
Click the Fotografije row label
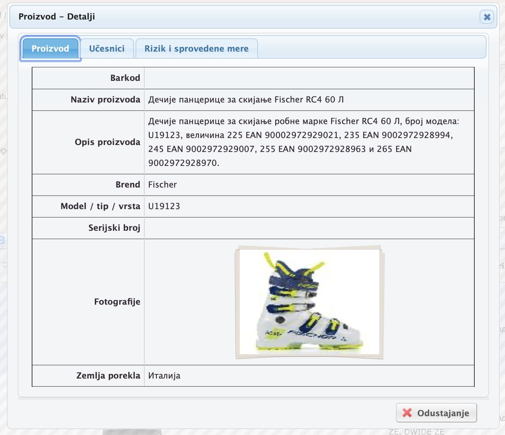point(117,302)
